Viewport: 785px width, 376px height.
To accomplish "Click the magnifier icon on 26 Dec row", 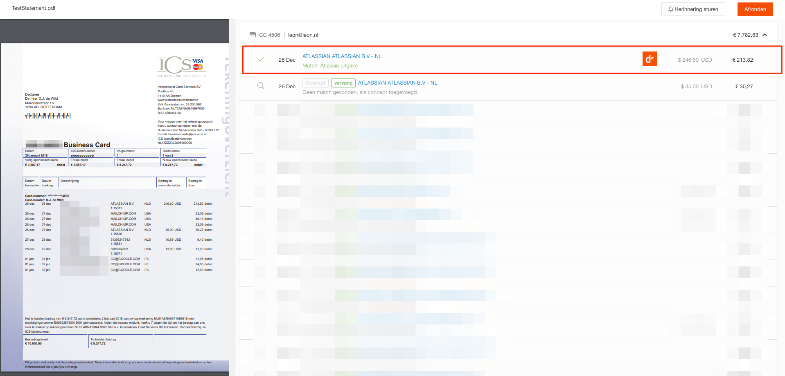I will [261, 86].
